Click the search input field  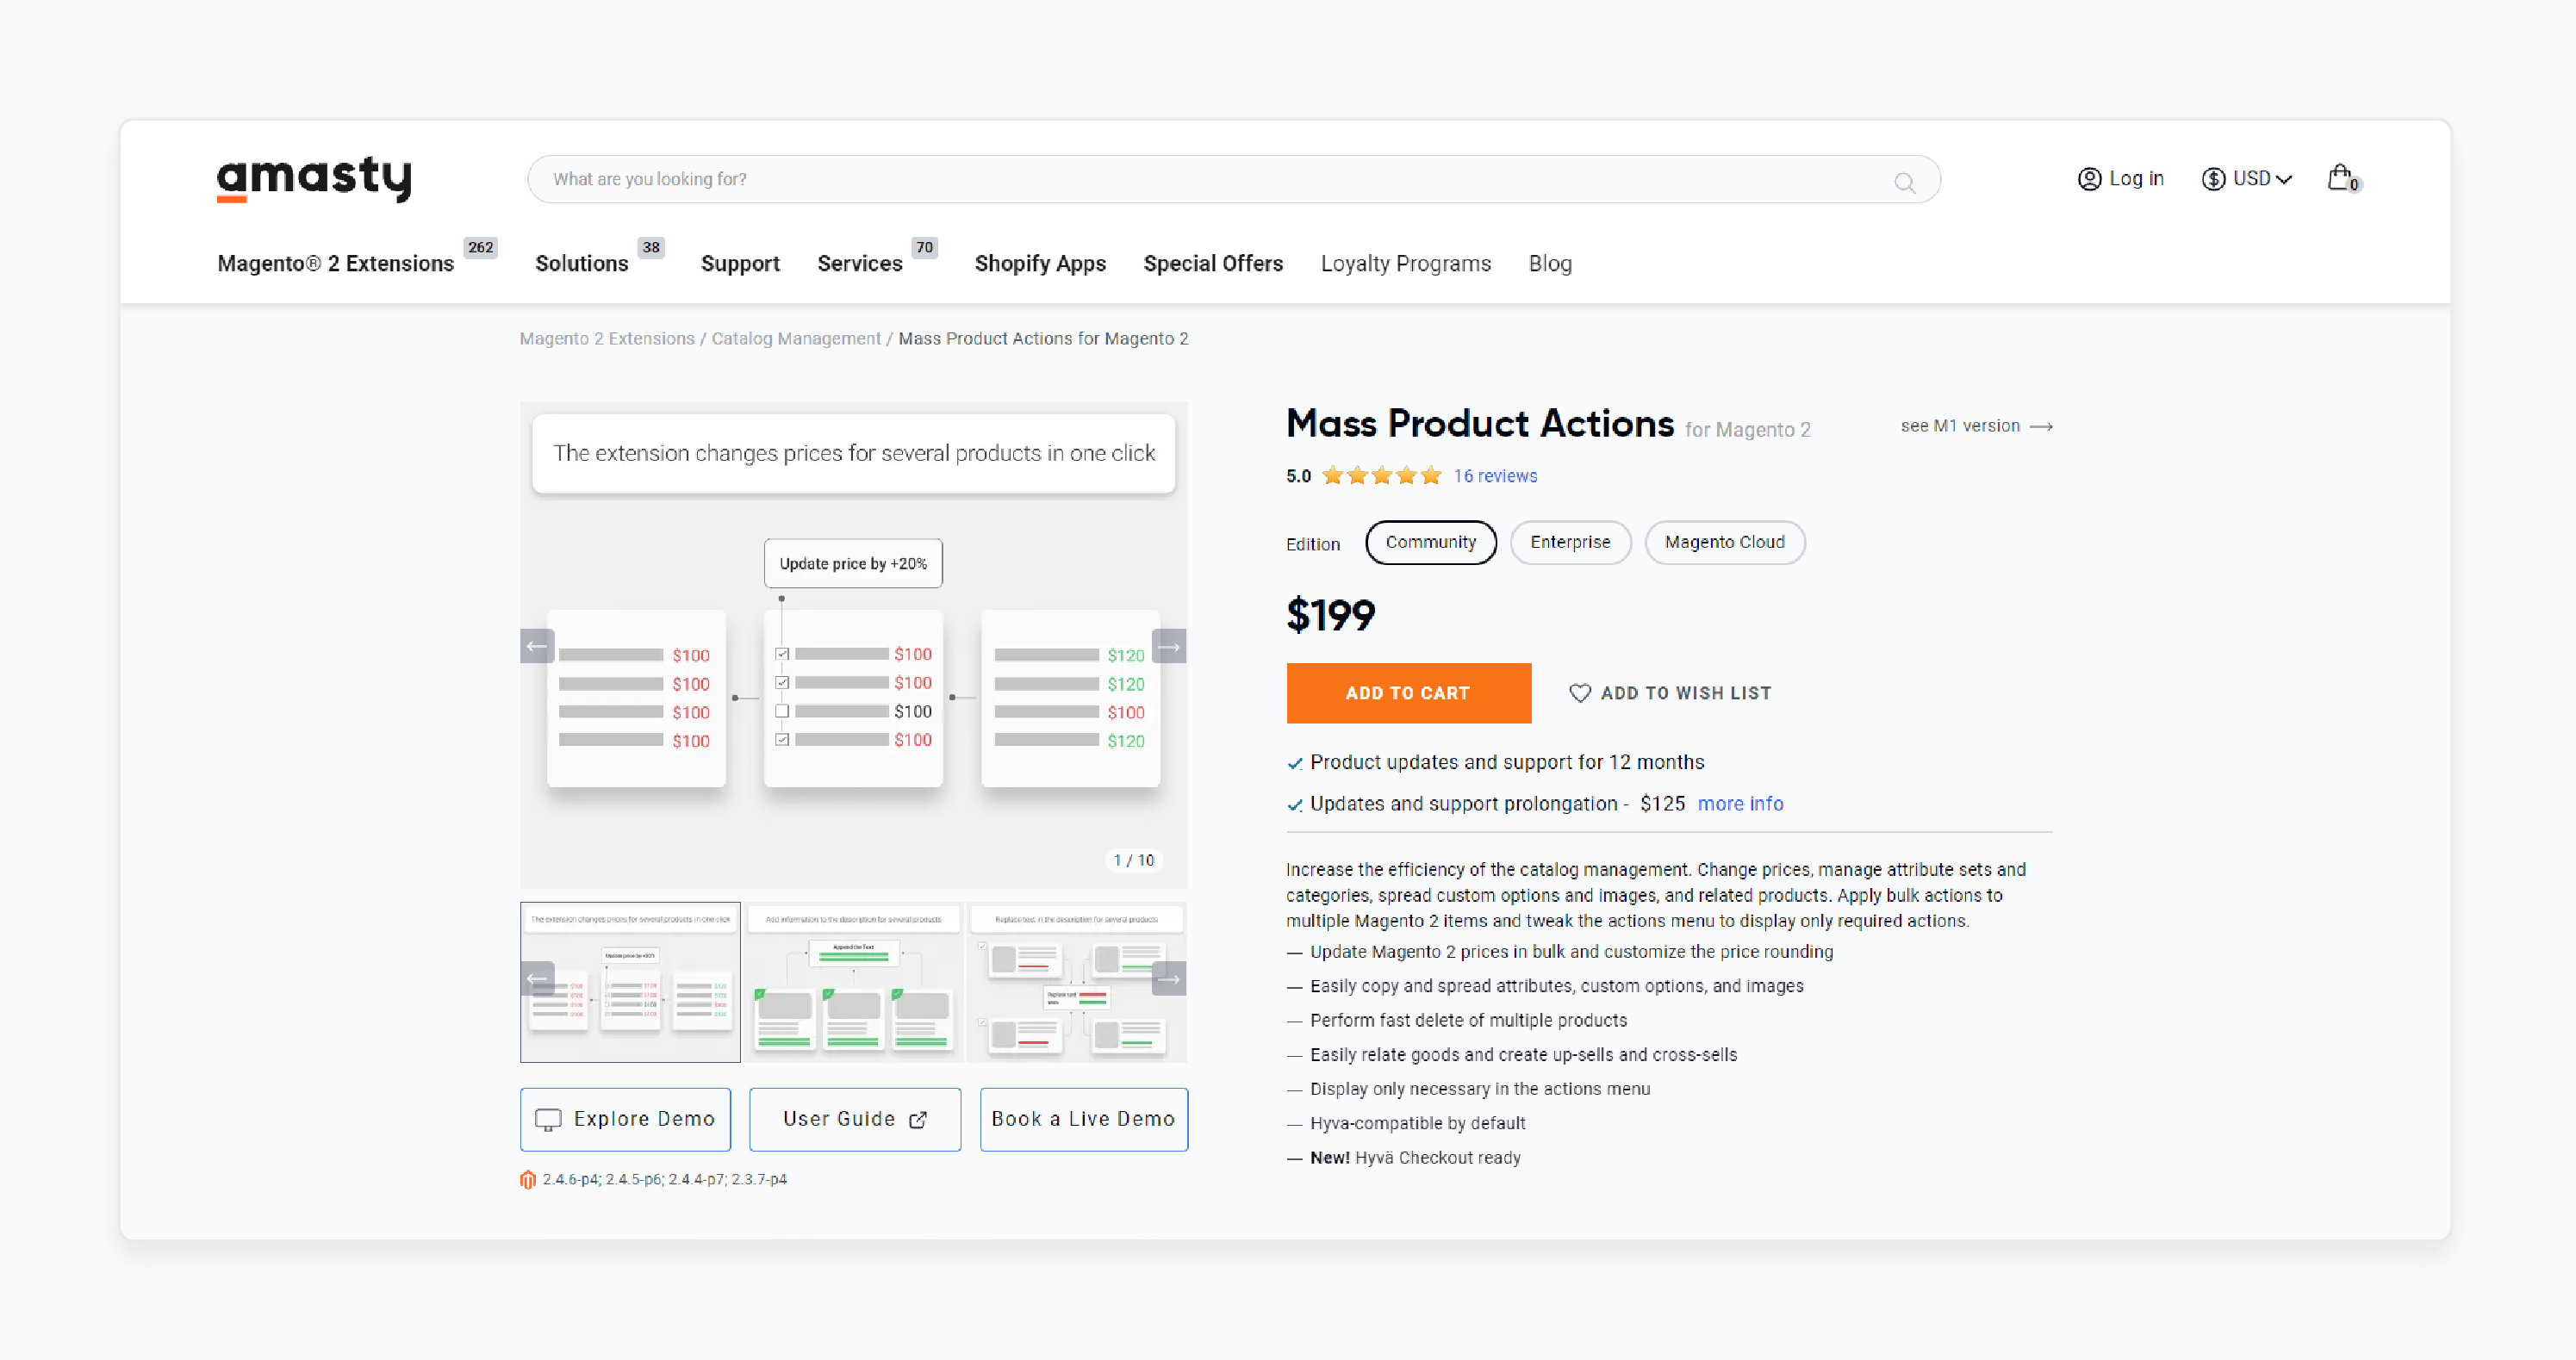point(1230,179)
